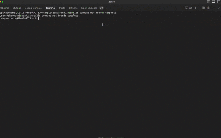Select the Terminal tab

(50, 8)
